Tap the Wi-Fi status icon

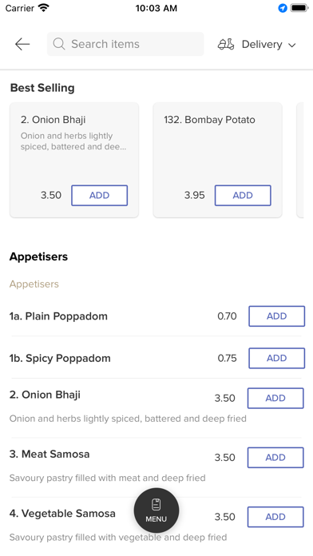[x=44, y=8]
